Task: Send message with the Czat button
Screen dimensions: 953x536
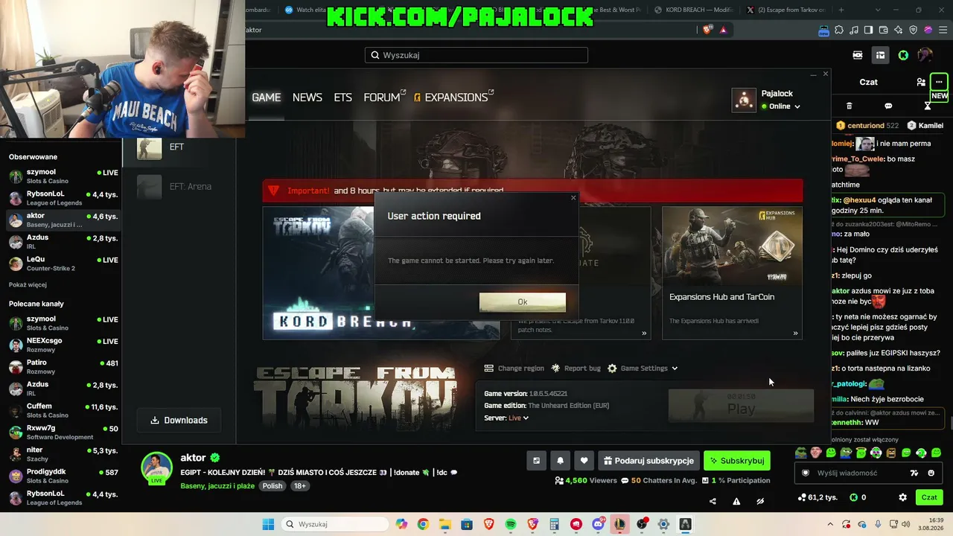Action: (930, 497)
